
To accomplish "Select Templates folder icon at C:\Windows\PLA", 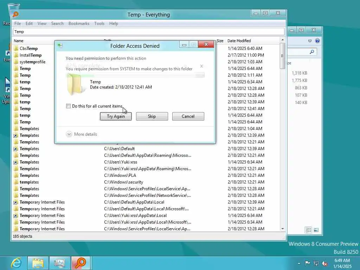I will click(x=16, y=175).
